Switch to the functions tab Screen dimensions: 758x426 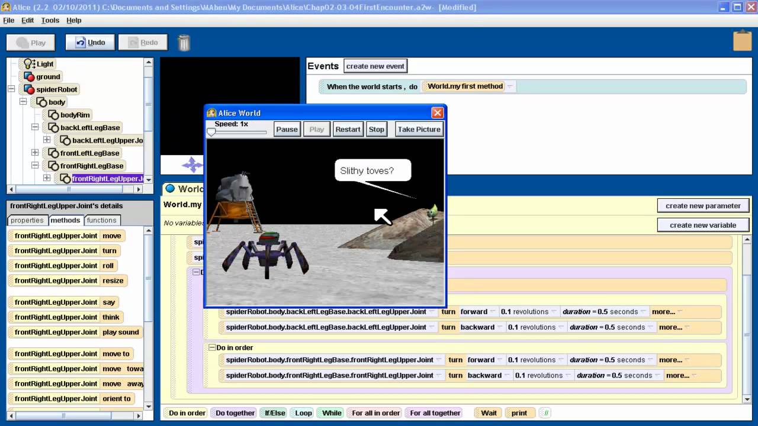pos(102,220)
